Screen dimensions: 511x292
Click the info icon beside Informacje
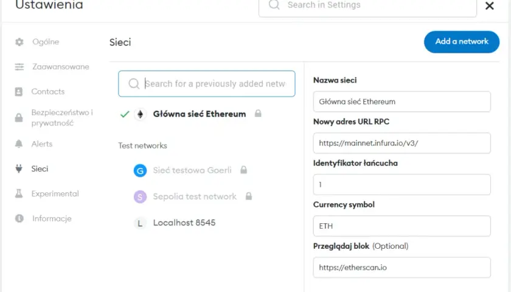tap(19, 218)
